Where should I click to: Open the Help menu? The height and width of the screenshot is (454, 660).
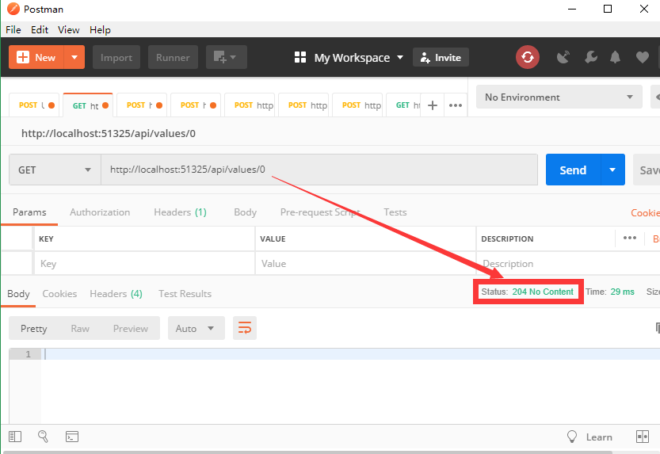[100, 30]
